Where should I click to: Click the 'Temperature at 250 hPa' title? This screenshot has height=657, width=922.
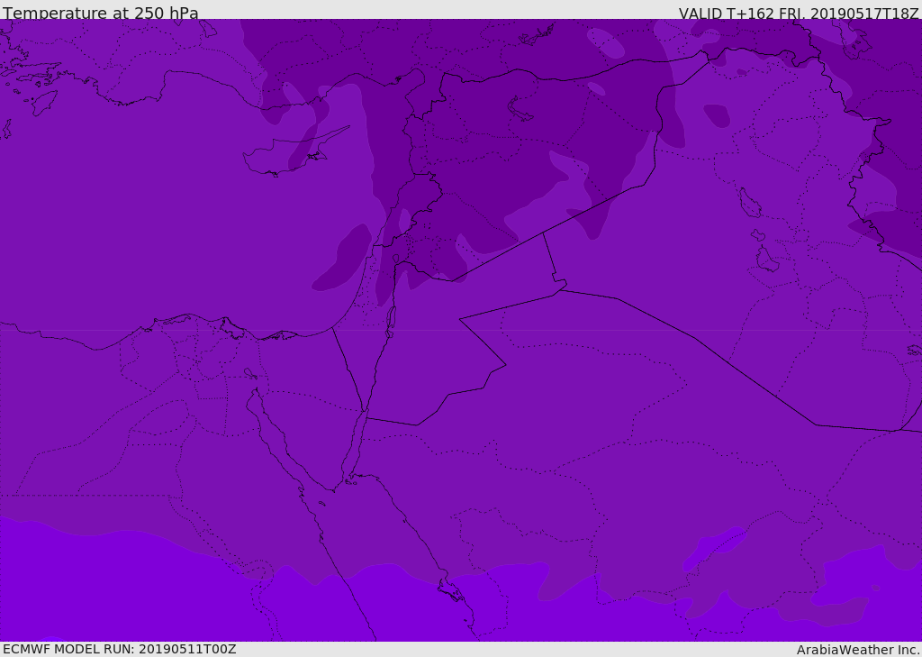[100, 14]
